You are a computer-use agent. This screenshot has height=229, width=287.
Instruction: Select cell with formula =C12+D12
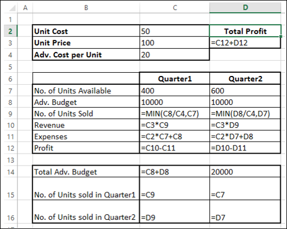point(245,43)
